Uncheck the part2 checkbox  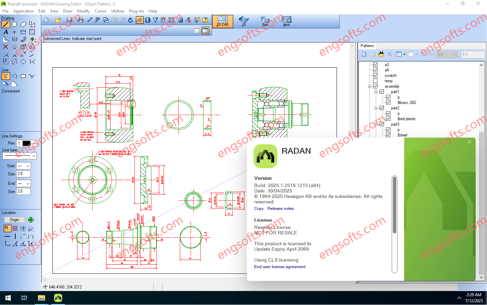382,108
